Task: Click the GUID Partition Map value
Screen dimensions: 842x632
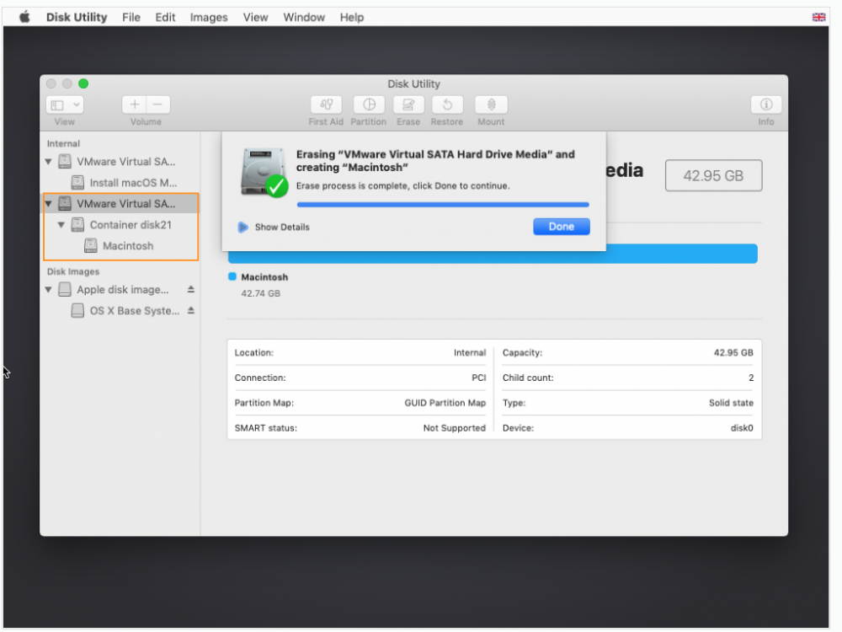Action: (445, 403)
